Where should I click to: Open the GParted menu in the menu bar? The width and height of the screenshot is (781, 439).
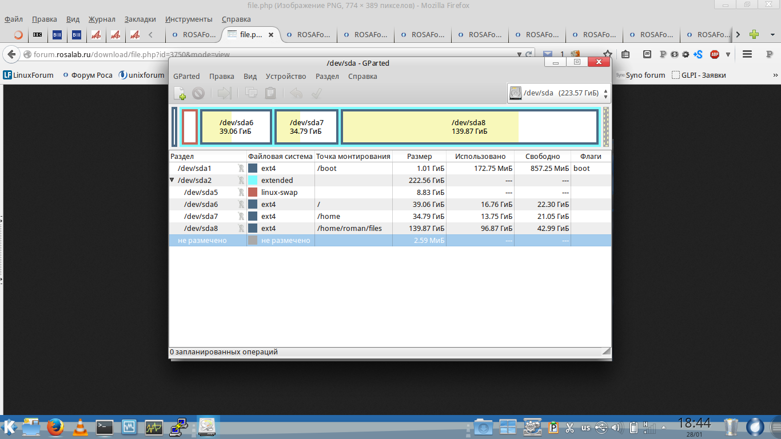186,77
